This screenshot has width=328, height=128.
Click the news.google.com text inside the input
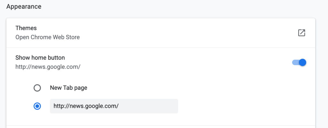(86, 106)
